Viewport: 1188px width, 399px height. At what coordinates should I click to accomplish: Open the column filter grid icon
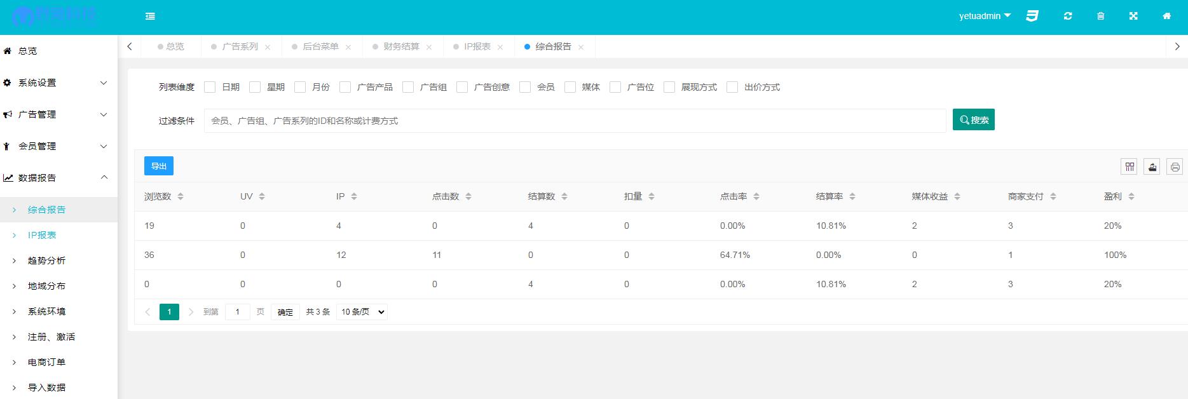point(1130,166)
